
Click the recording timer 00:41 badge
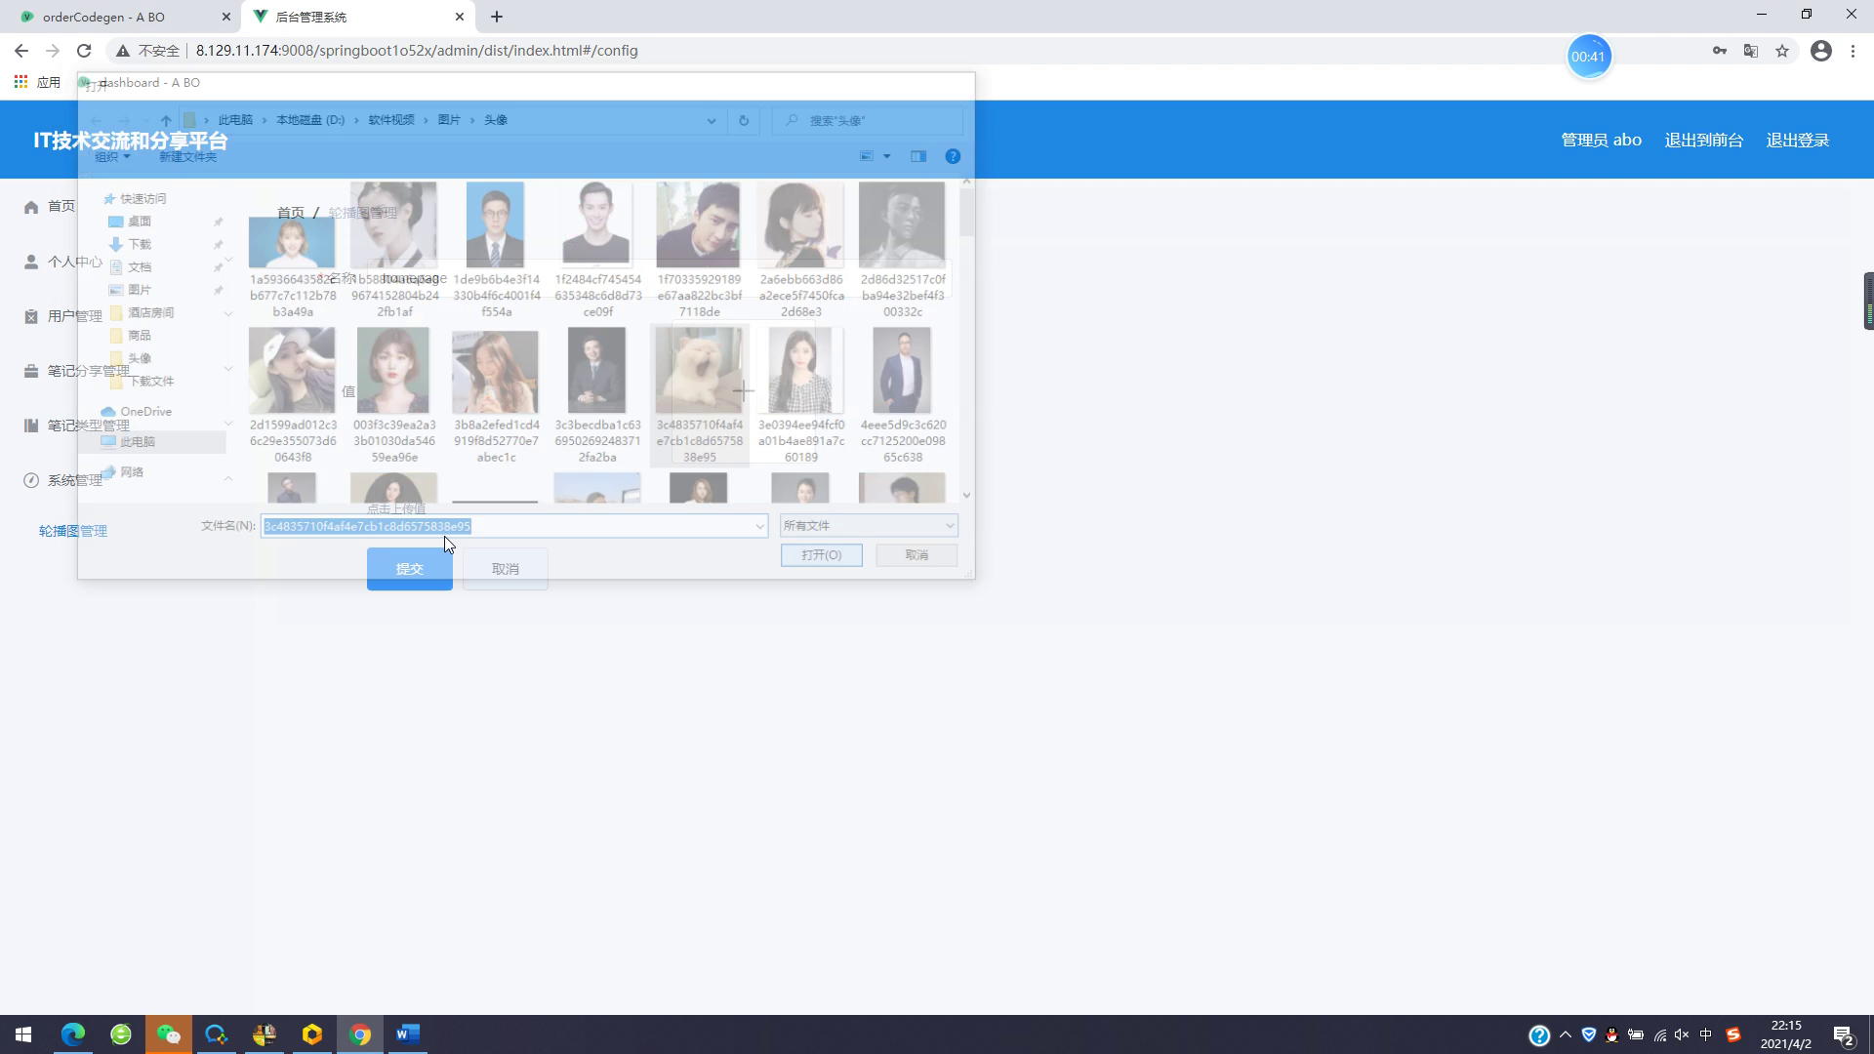(1588, 57)
